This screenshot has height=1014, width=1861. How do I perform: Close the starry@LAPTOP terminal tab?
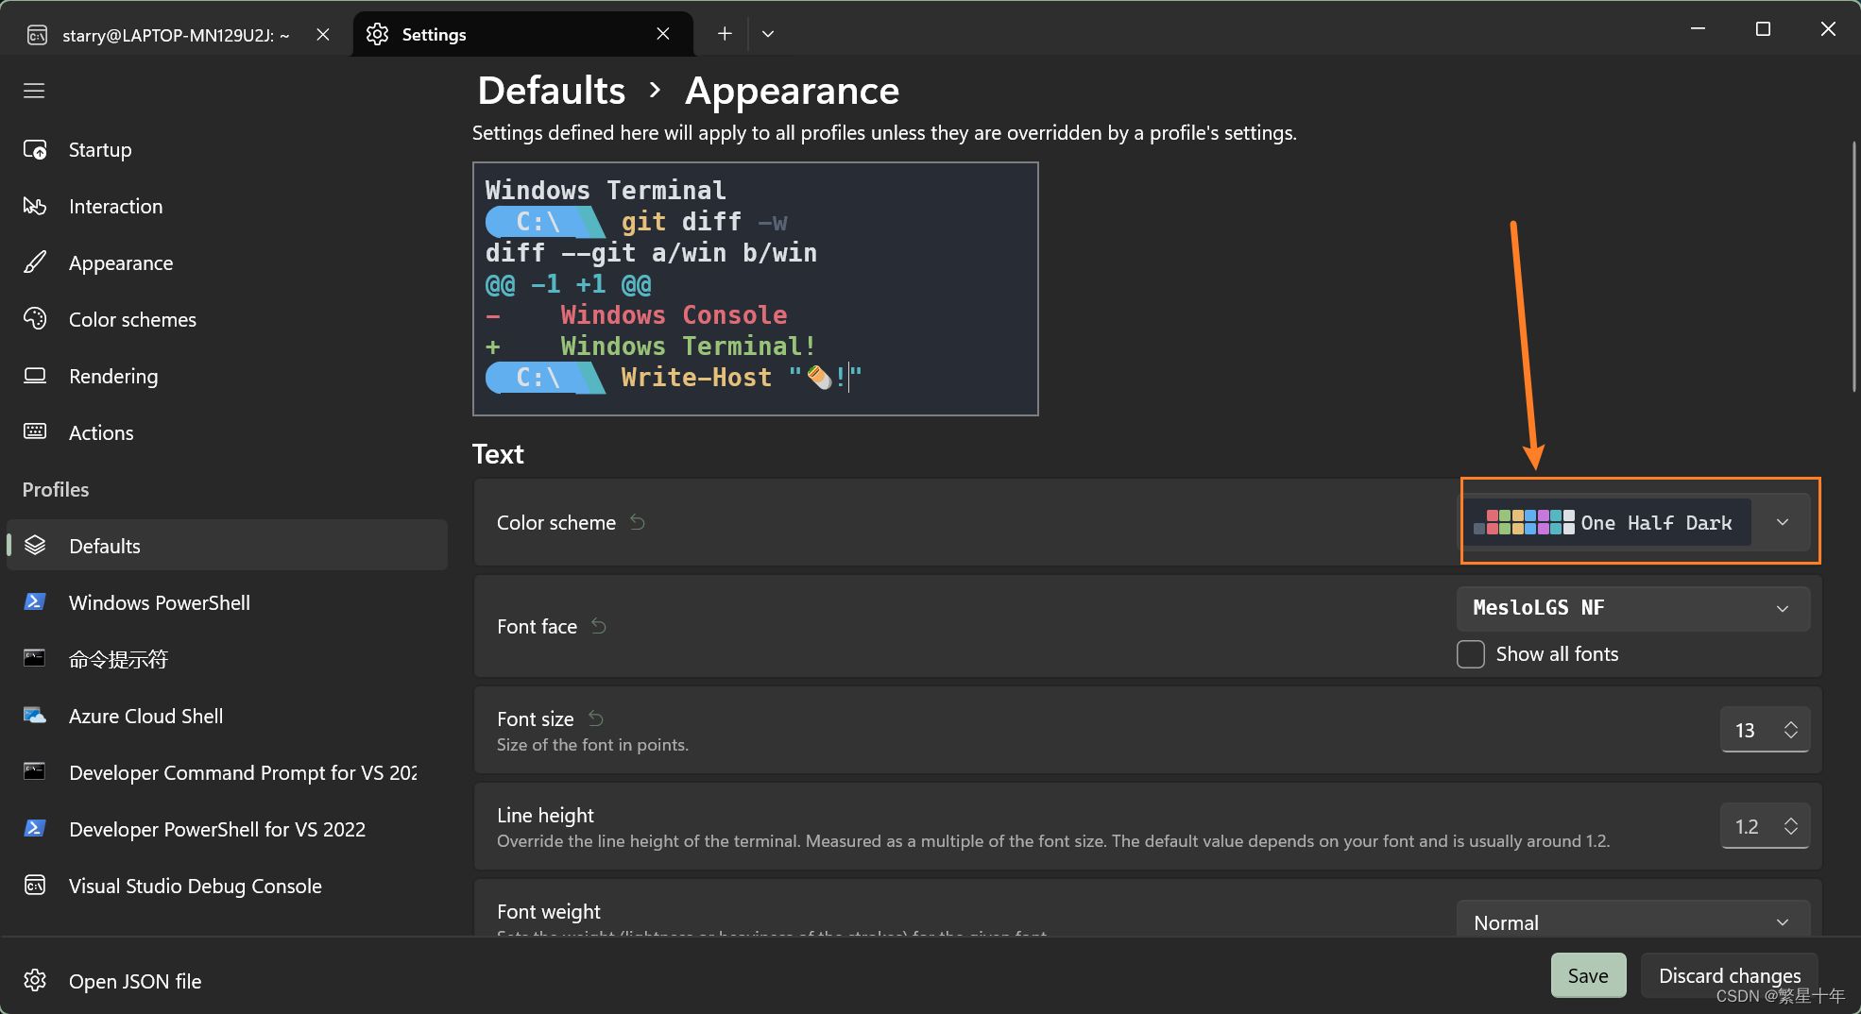[x=323, y=34]
